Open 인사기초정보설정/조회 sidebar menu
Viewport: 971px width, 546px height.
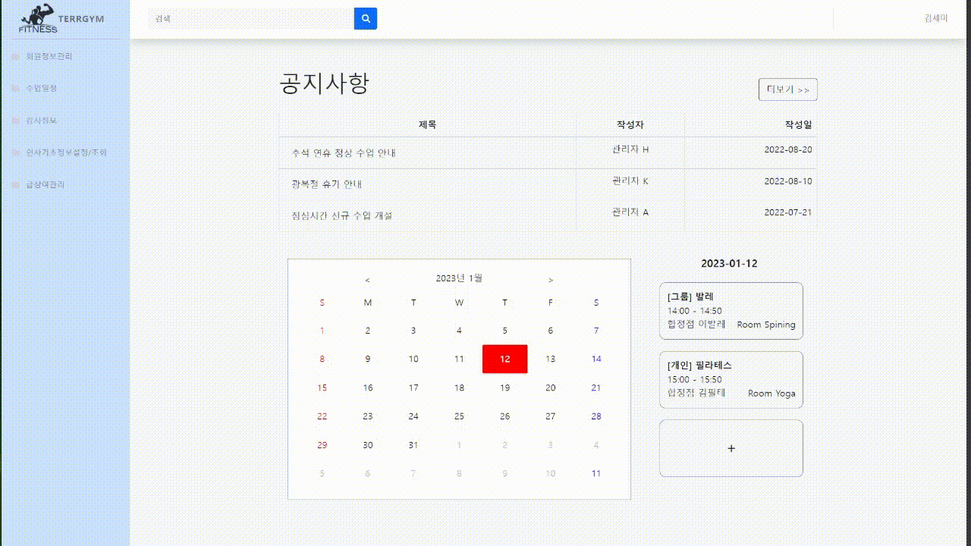[66, 152]
